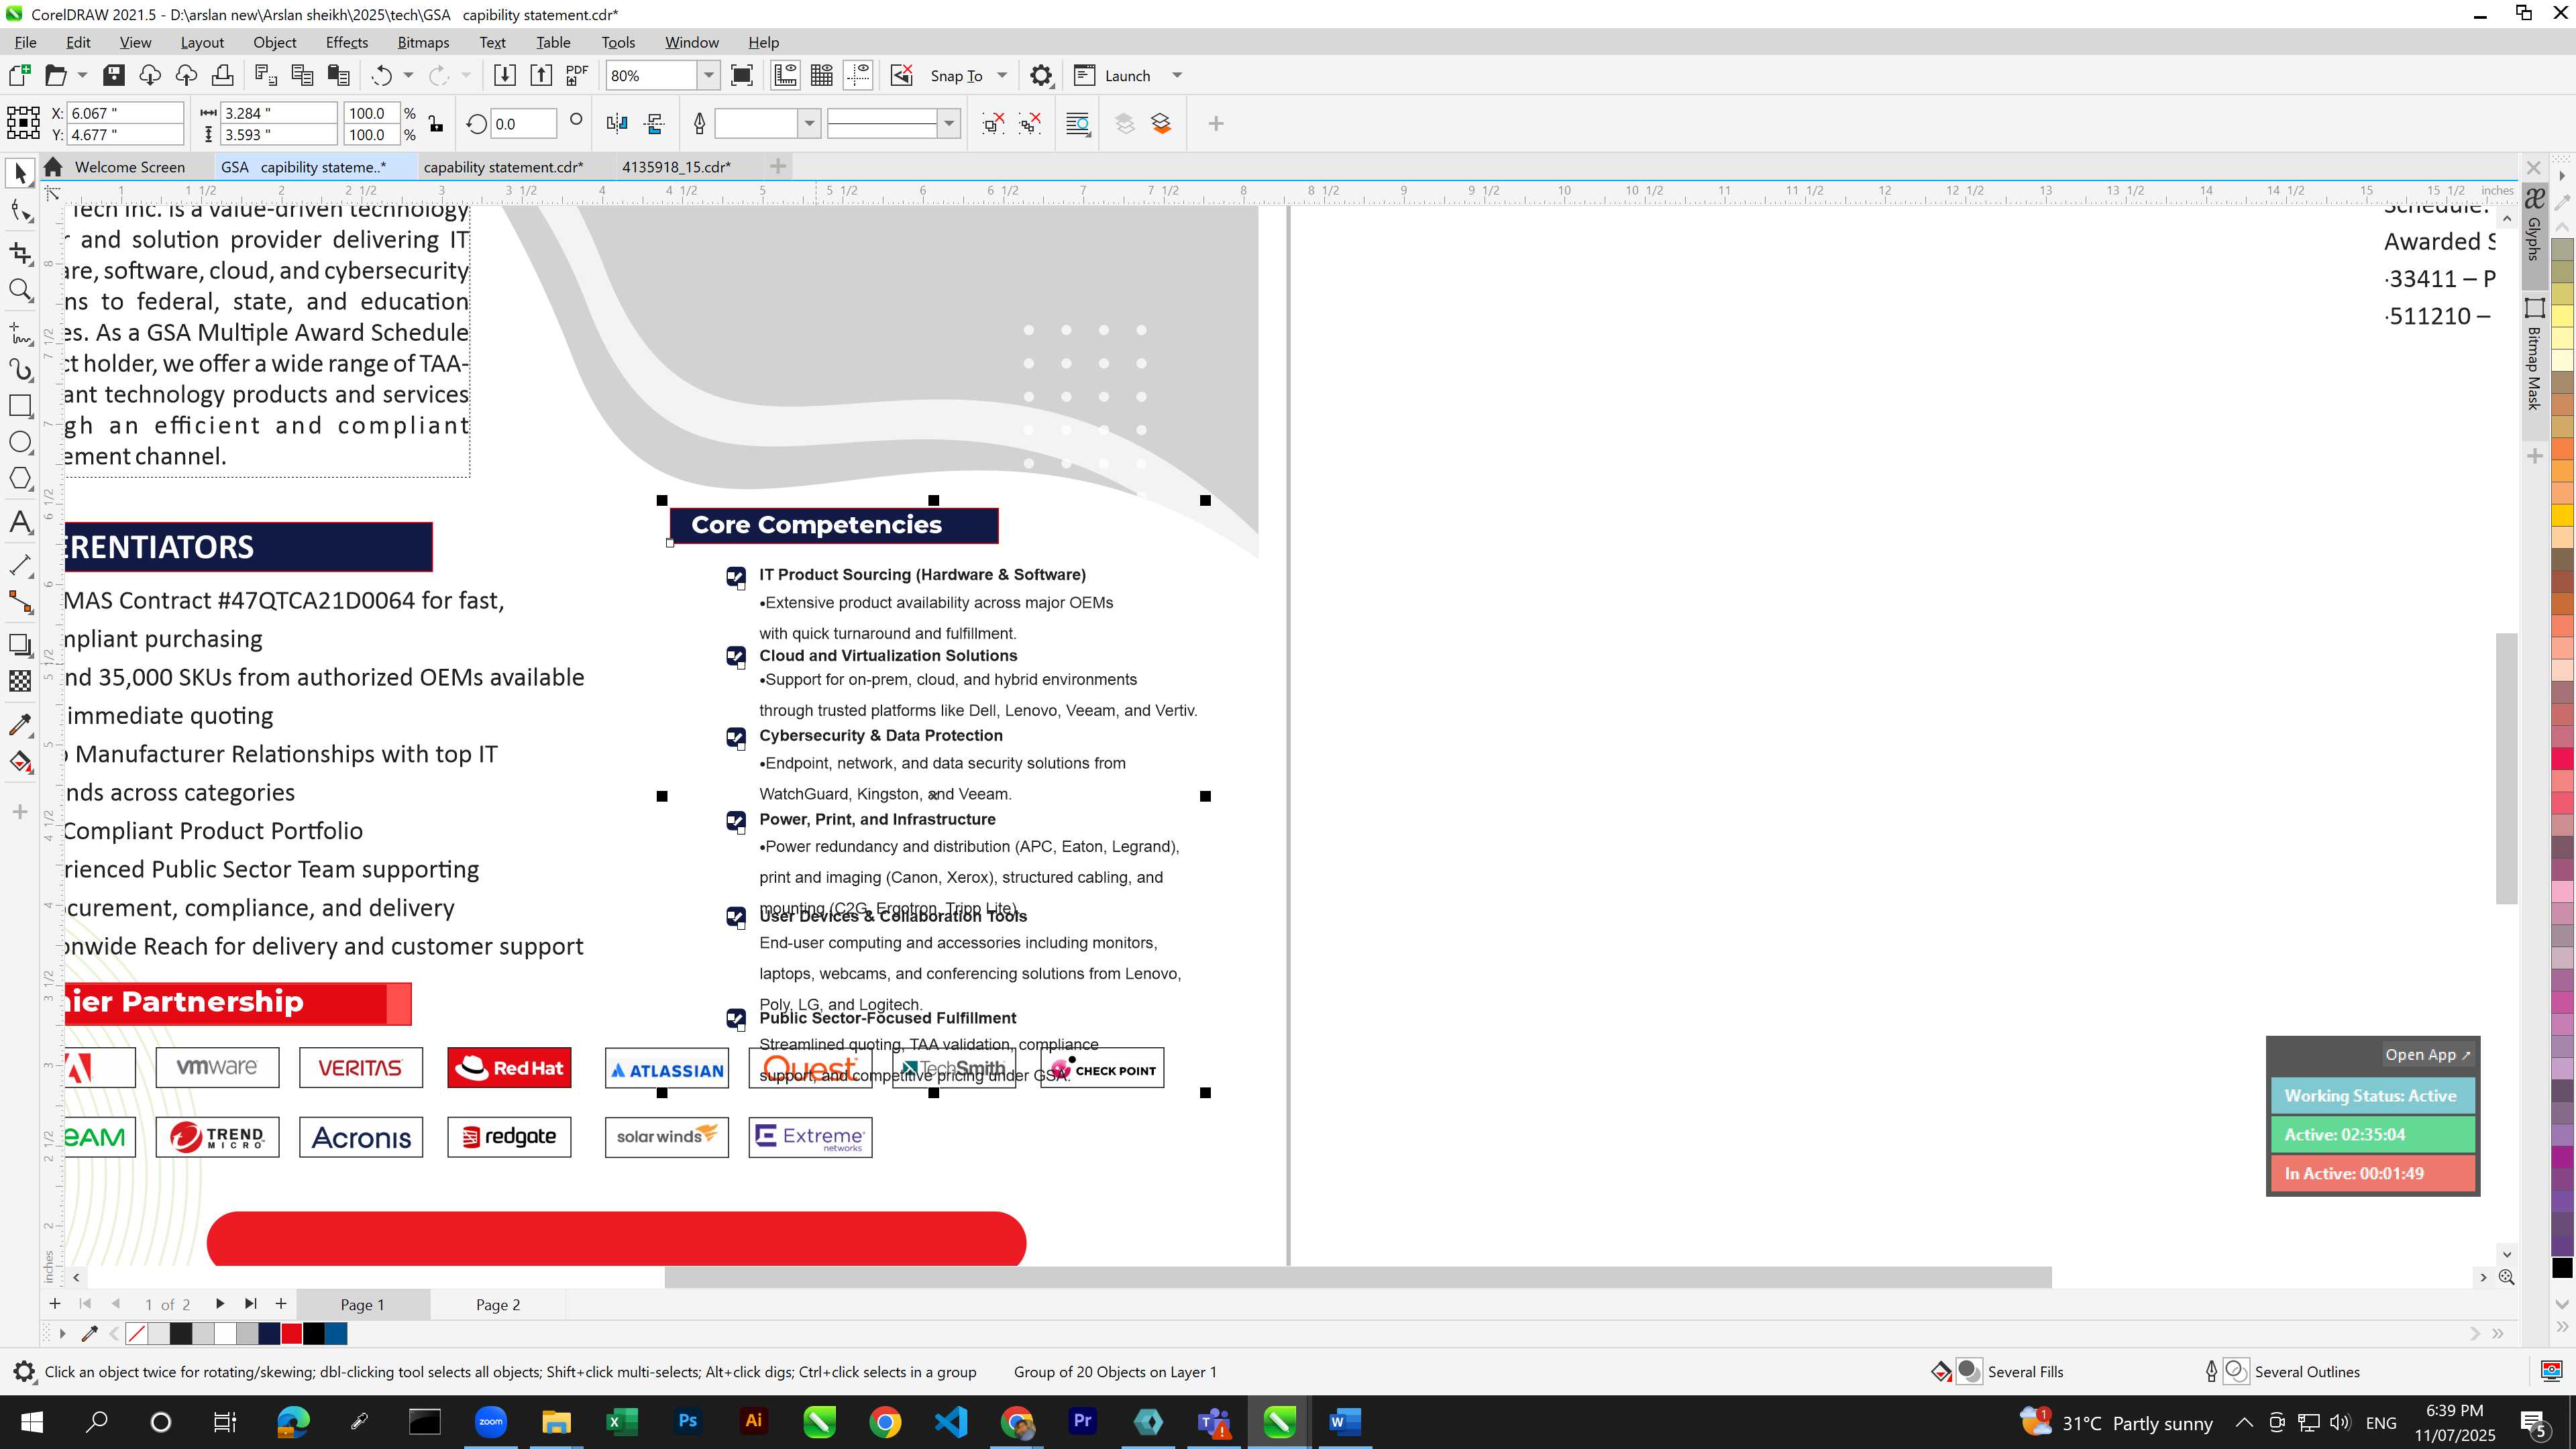Screen dimensions: 2576x1449
Task: Pick the navy swatch in document palette
Action: pyautogui.click(x=269, y=1333)
